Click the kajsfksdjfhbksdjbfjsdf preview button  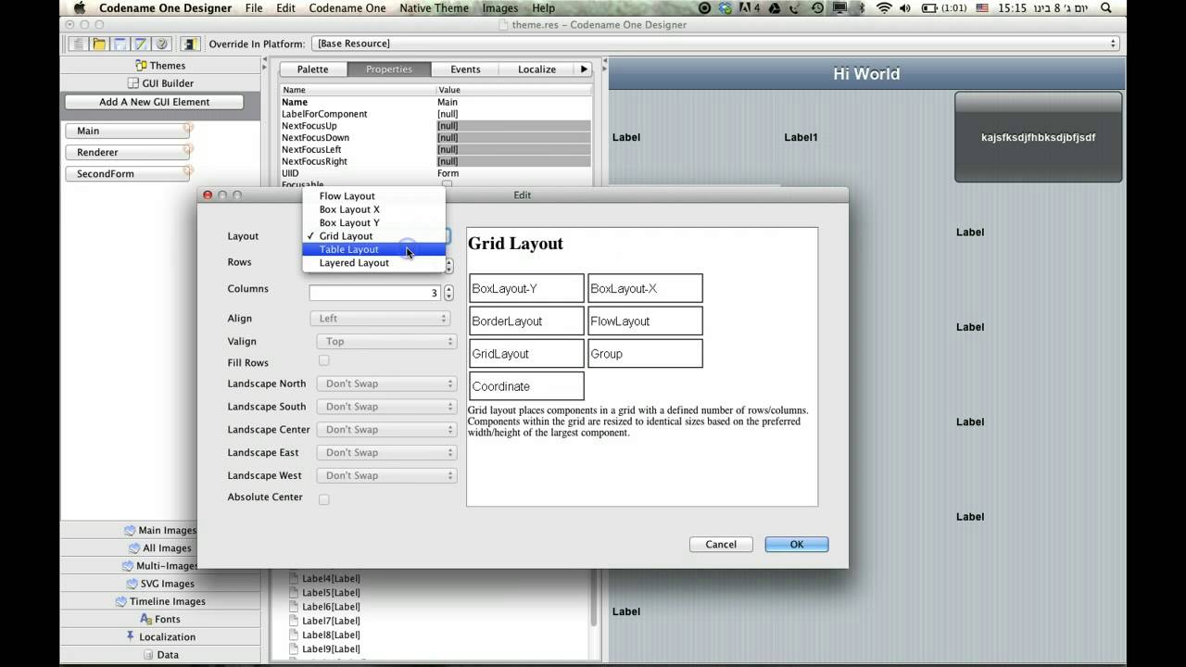coord(1039,137)
